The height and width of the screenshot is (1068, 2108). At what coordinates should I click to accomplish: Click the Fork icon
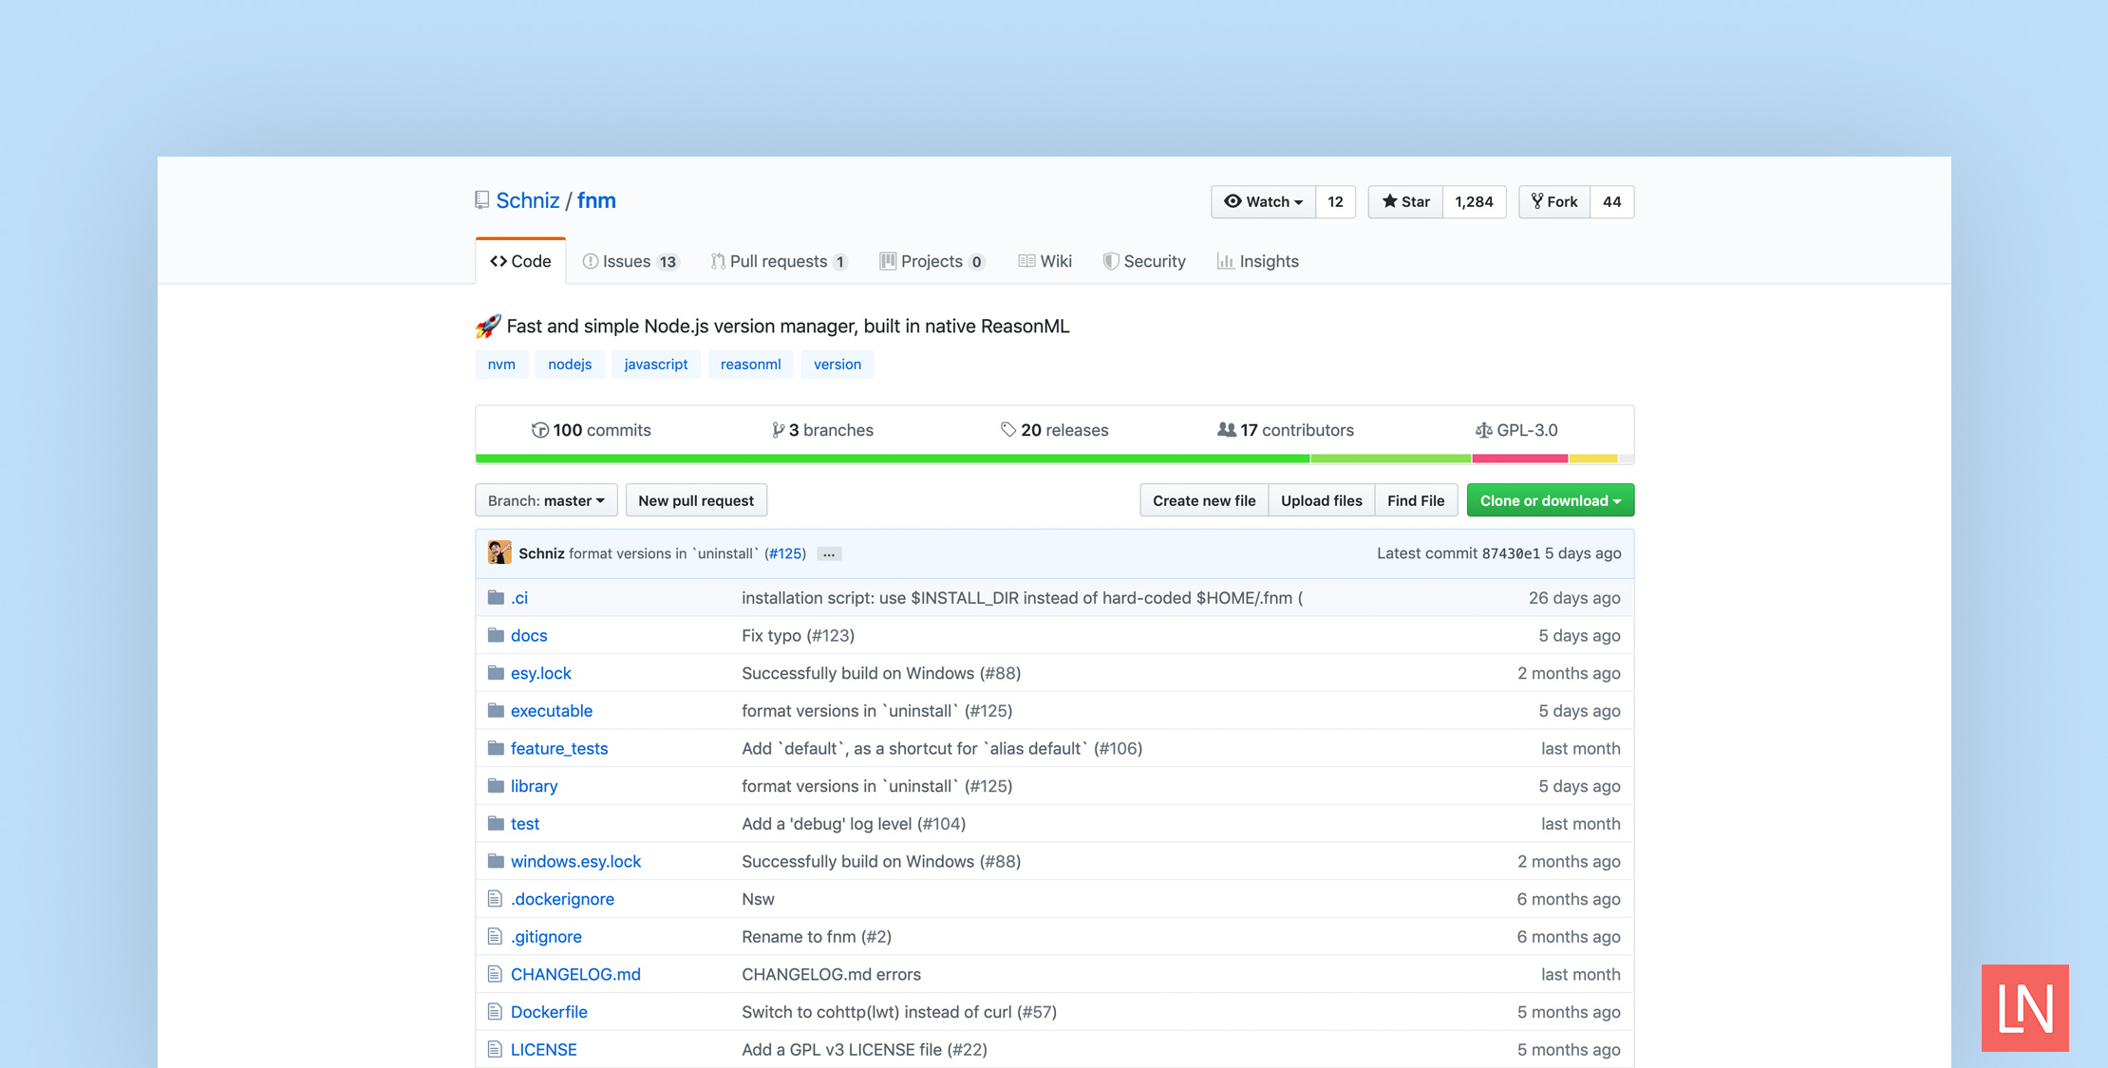[x=1538, y=201]
